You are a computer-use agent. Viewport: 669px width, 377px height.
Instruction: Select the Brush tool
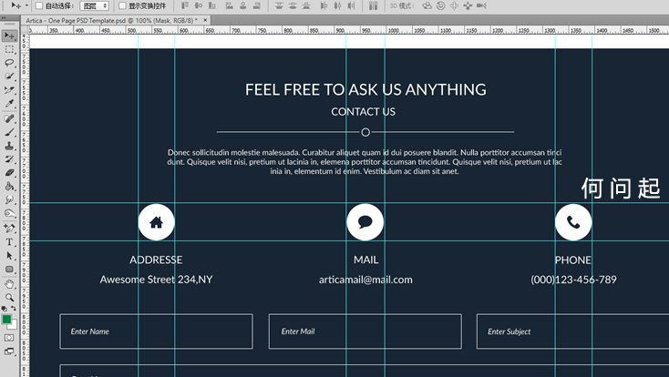[9, 131]
